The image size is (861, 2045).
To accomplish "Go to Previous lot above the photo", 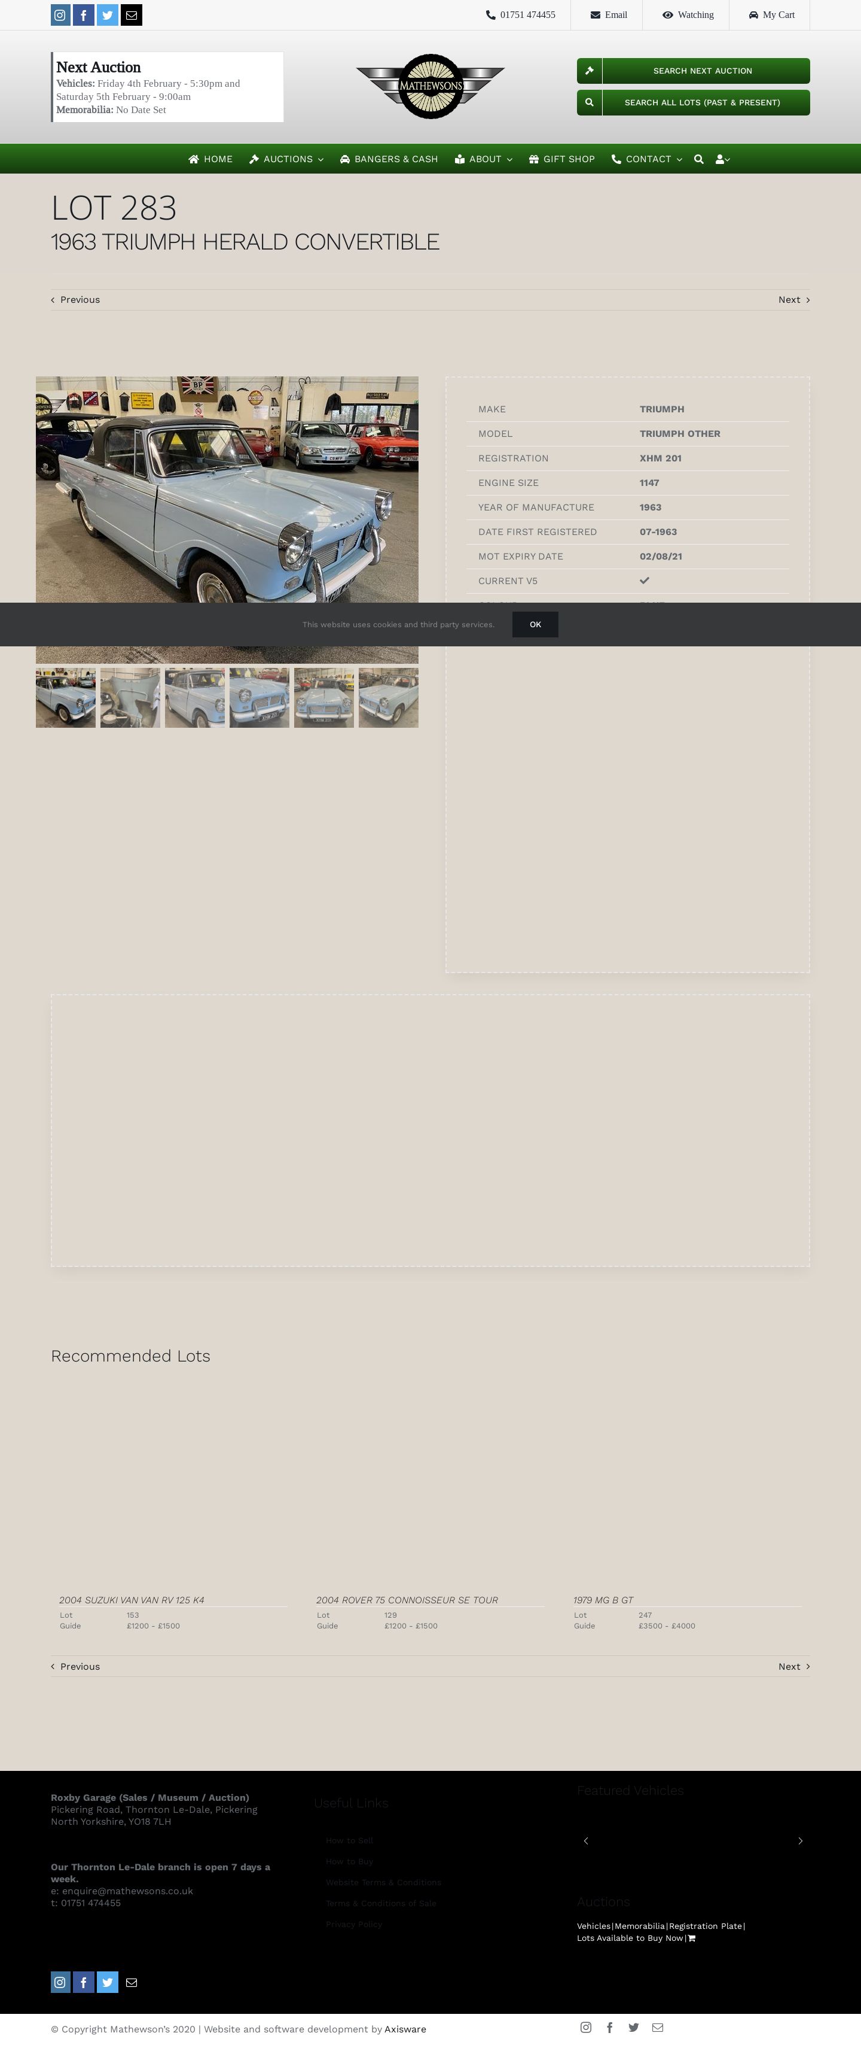I will 75,299.
